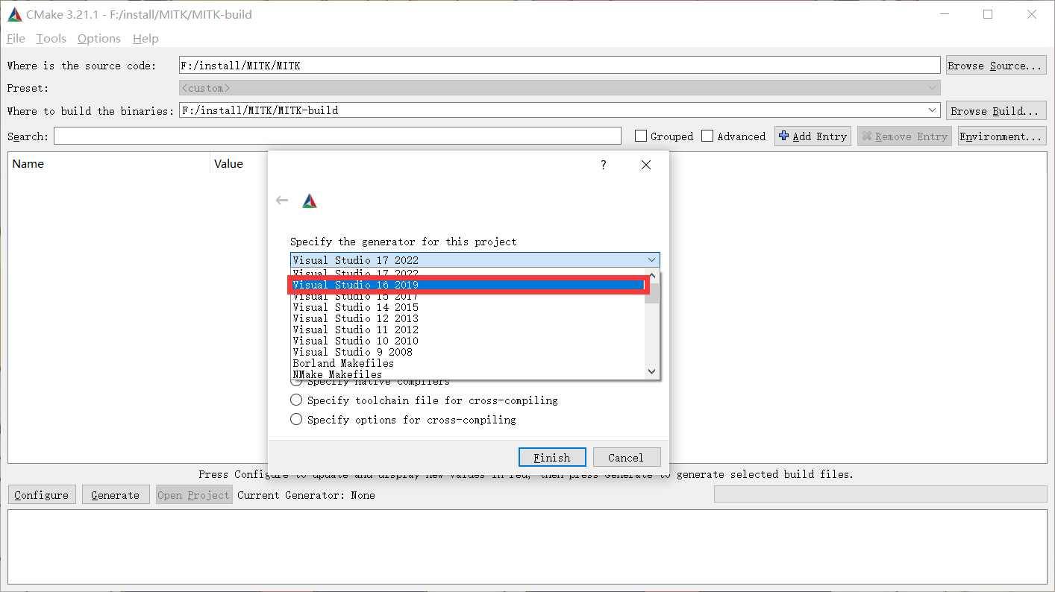Screen dimensions: 1055x592
Task: Click the Add Entry button
Action: pos(813,136)
